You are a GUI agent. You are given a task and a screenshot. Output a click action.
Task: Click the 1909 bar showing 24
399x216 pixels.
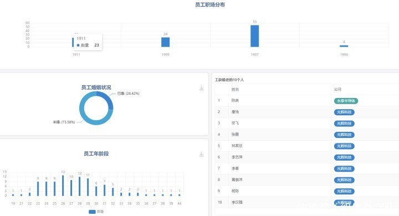point(165,42)
